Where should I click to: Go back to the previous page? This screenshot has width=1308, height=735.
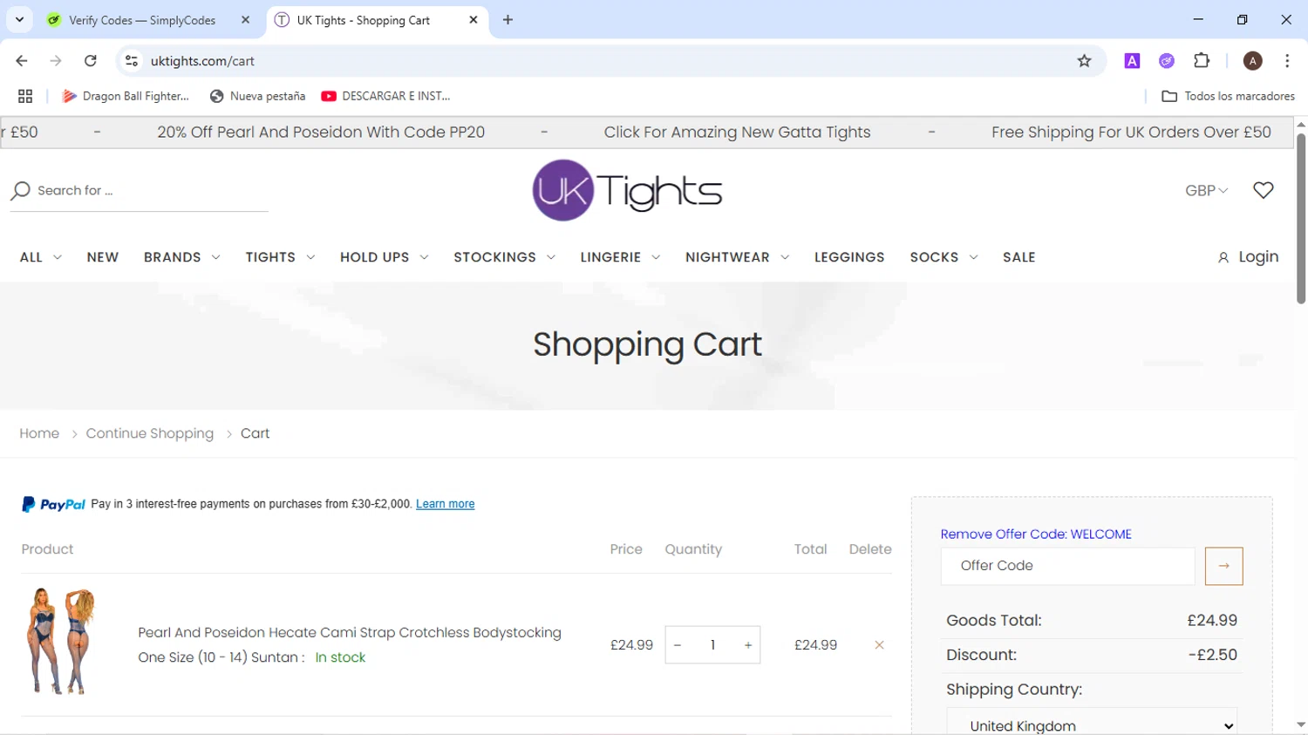click(x=22, y=61)
